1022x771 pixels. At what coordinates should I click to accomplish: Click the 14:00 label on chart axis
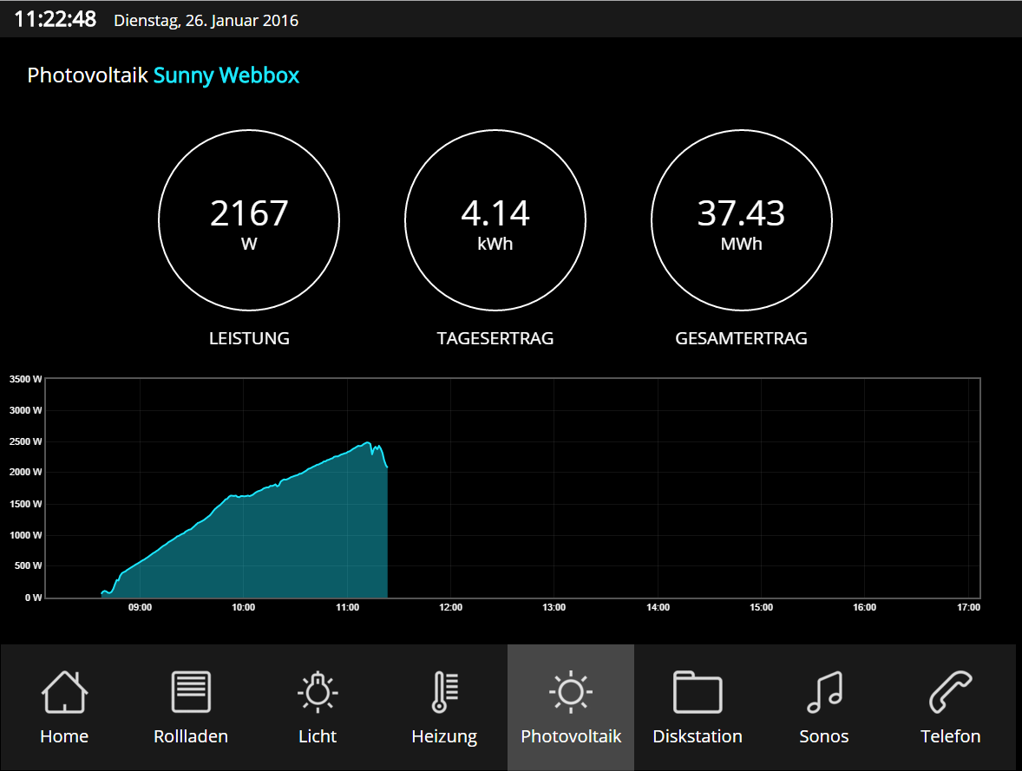pos(658,607)
